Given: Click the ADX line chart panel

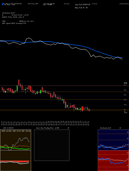Looking at the screenshot, I should click(15, 140).
